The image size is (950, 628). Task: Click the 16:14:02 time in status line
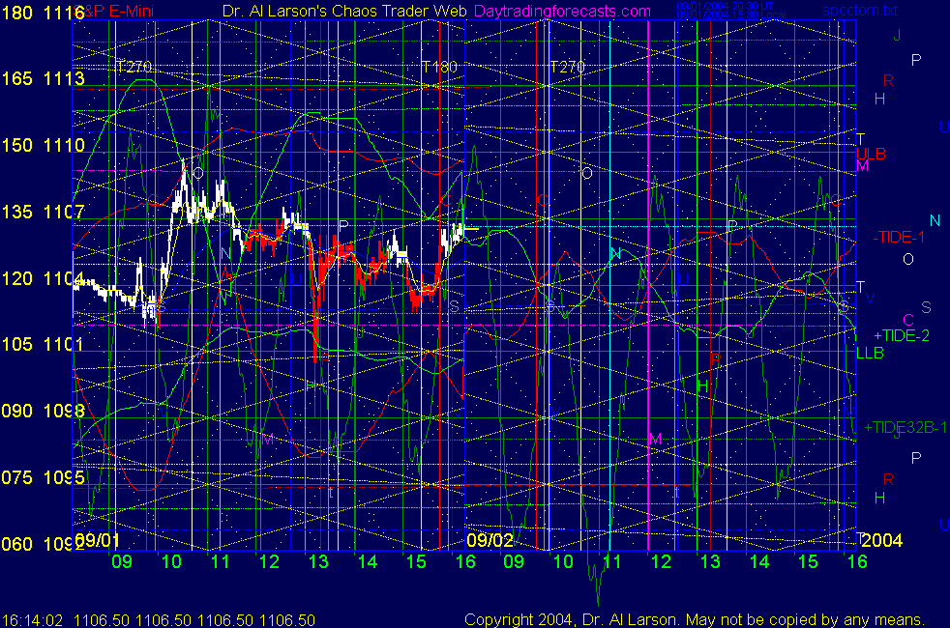32,620
